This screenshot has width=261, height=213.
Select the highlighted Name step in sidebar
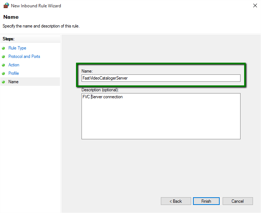(14, 82)
